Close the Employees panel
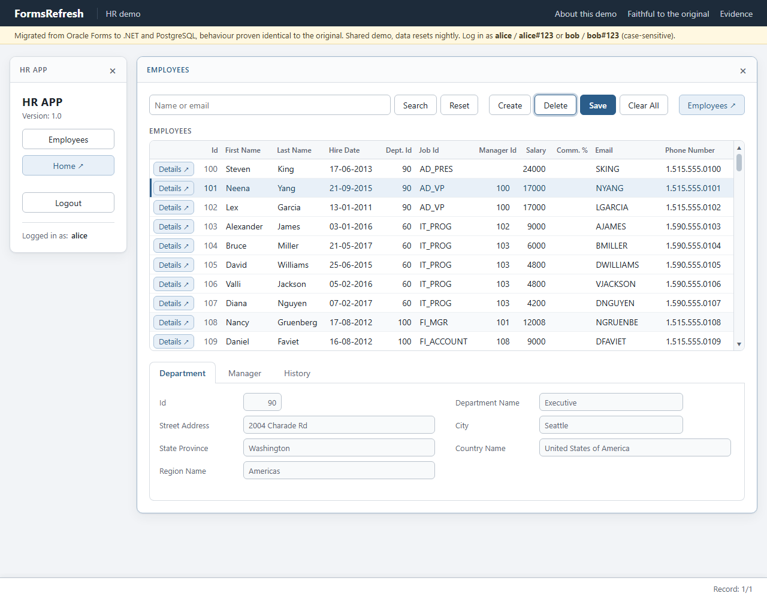This screenshot has width=767, height=599. pyautogui.click(x=743, y=71)
